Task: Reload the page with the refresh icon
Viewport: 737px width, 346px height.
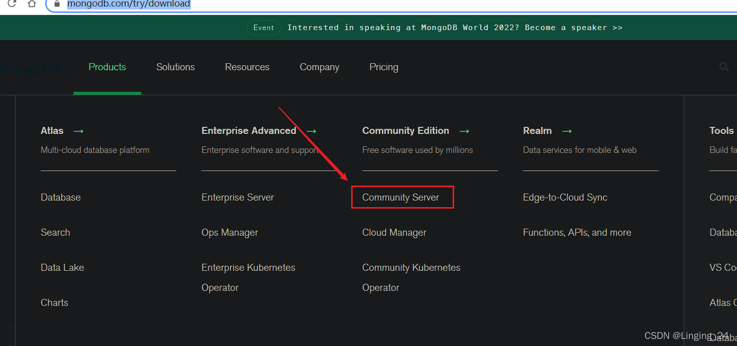Action: [x=12, y=4]
